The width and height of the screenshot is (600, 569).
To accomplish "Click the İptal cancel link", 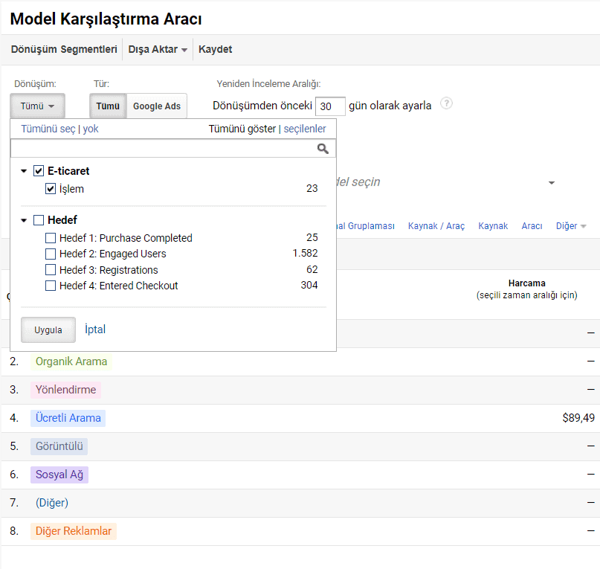I will 95,329.
